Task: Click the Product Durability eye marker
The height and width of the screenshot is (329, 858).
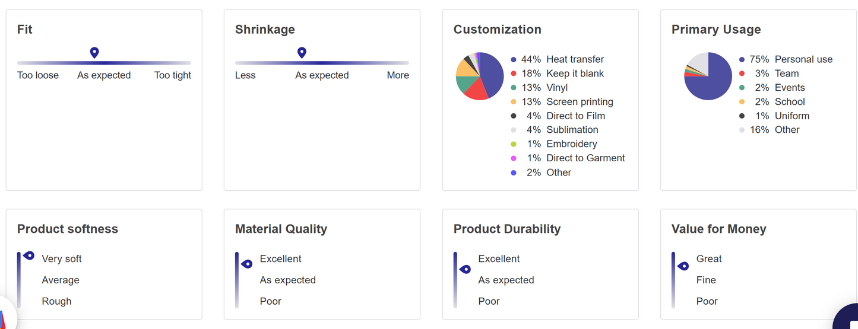Action: 466,269
